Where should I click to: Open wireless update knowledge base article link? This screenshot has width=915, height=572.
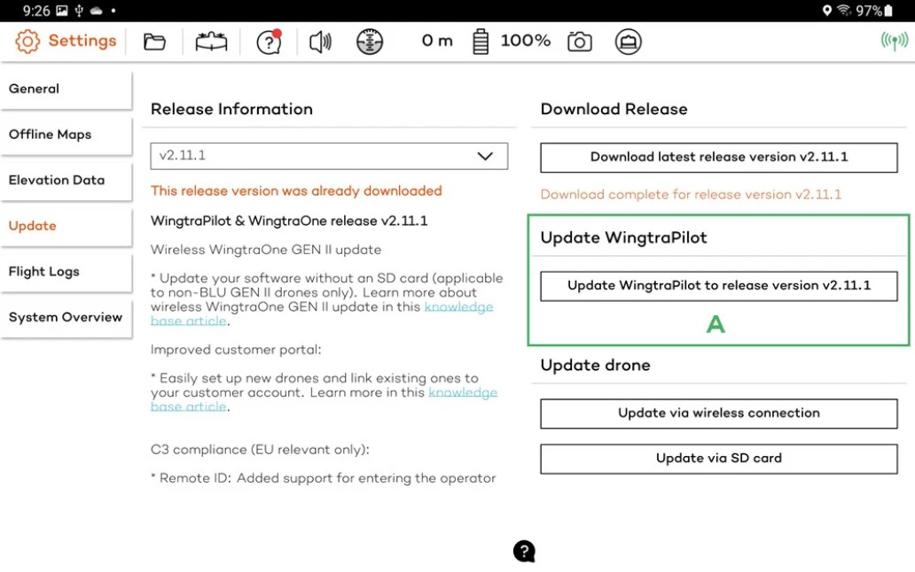pyautogui.click(x=458, y=307)
